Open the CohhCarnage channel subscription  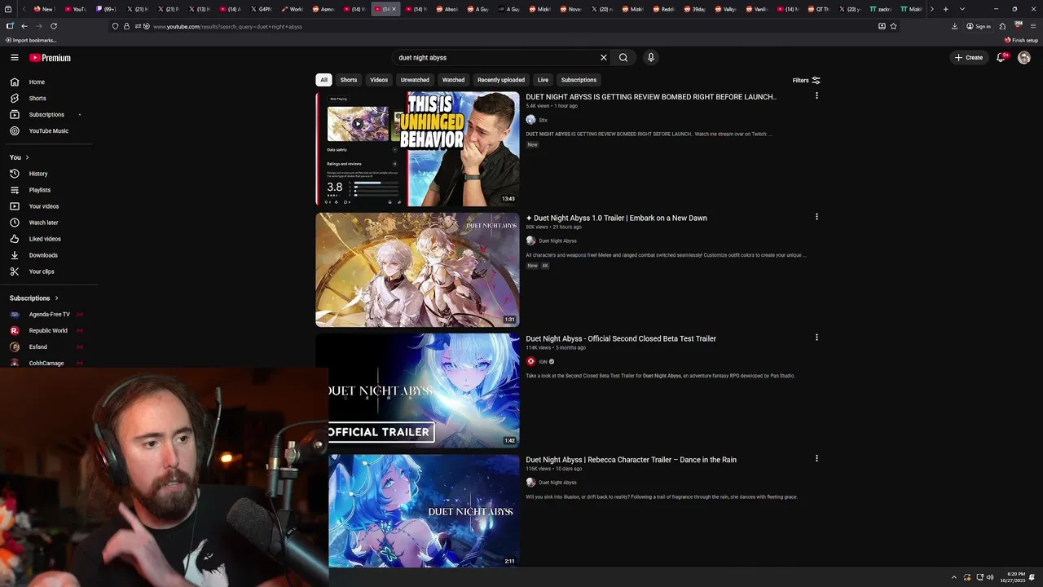[x=46, y=363]
